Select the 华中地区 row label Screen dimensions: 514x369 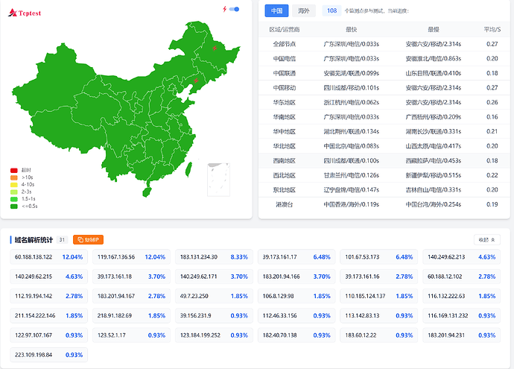[285, 131]
